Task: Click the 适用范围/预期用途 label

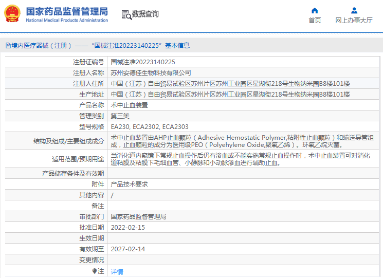Action: click(x=78, y=159)
